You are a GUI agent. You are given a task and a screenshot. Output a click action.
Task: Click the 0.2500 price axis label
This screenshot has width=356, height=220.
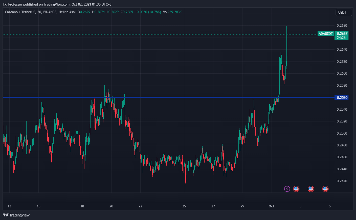(342, 133)
